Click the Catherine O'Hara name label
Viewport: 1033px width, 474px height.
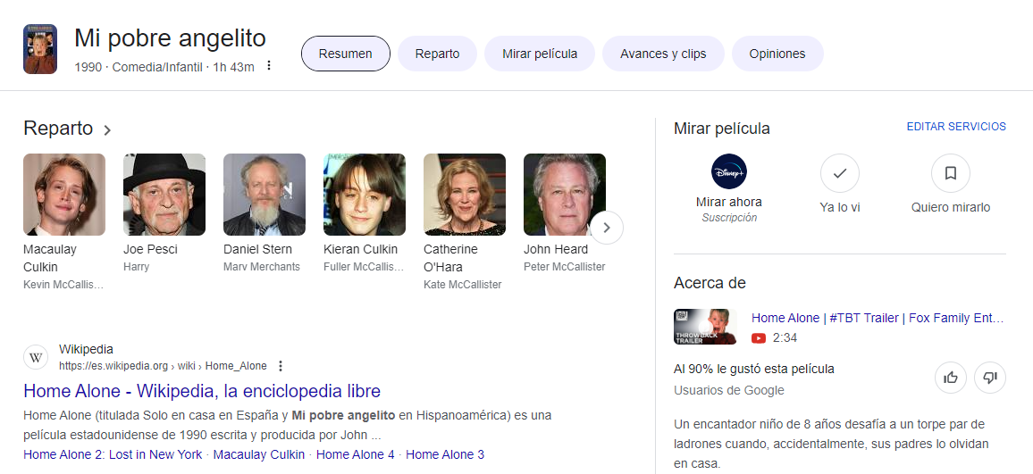[450, 258]
